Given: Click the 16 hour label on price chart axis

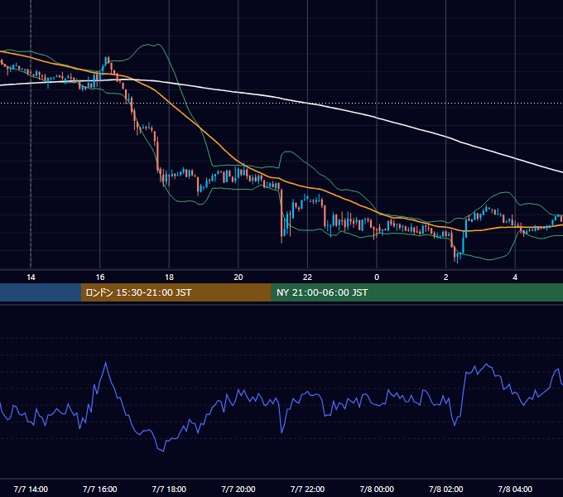Looking at the screenshot, I should (x=100, y=277).
